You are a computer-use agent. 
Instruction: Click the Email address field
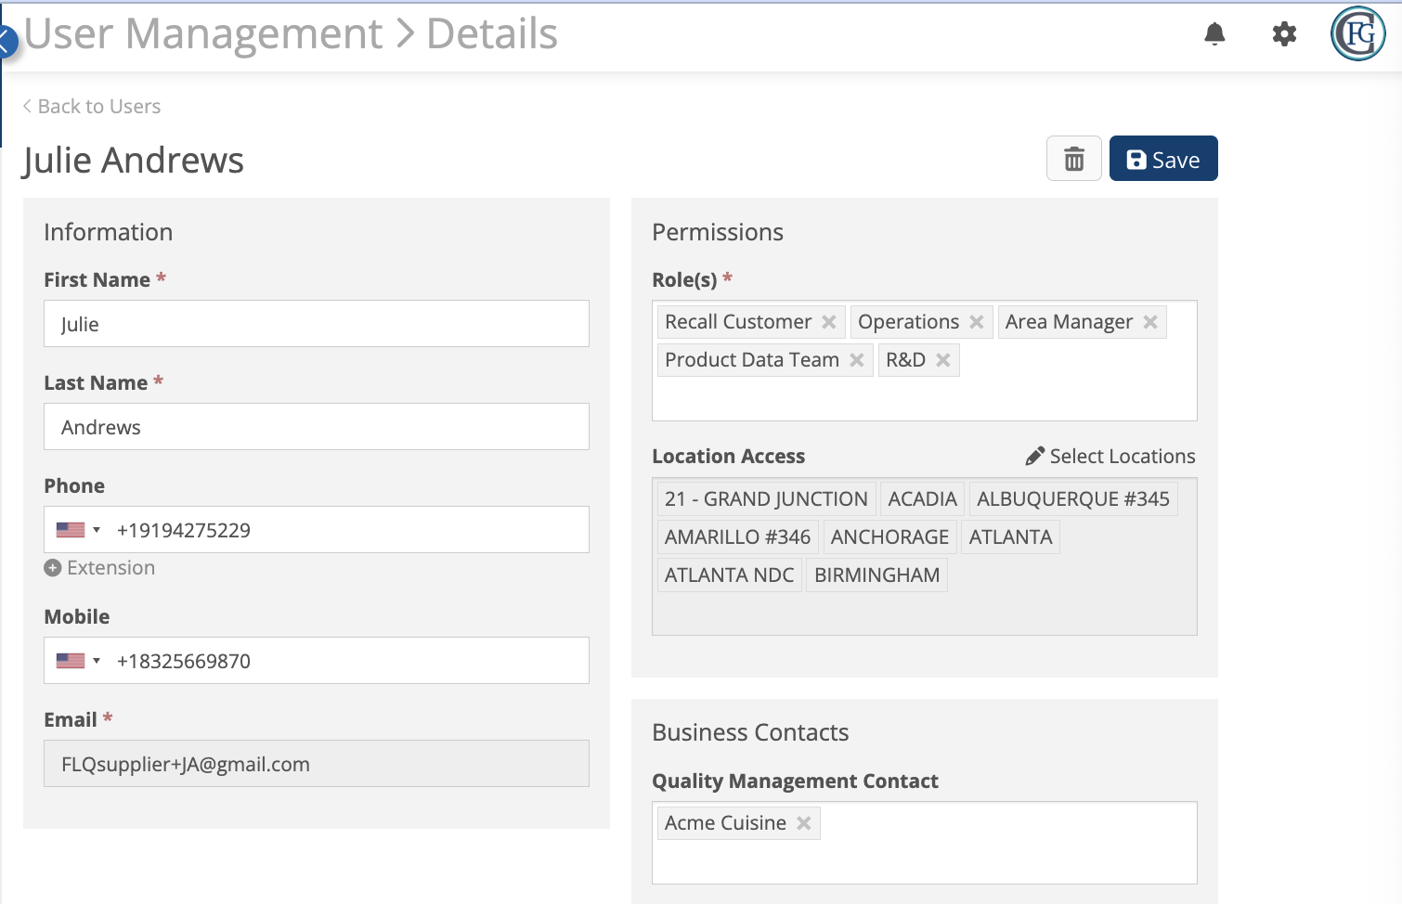point(317,764)
